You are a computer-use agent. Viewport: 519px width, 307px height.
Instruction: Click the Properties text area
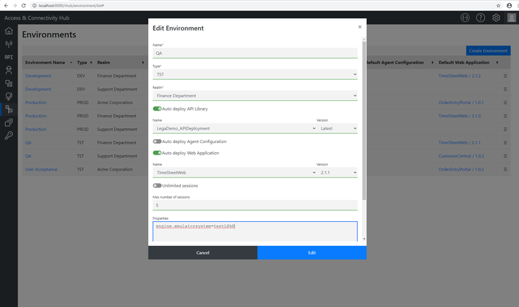point(255,232)
